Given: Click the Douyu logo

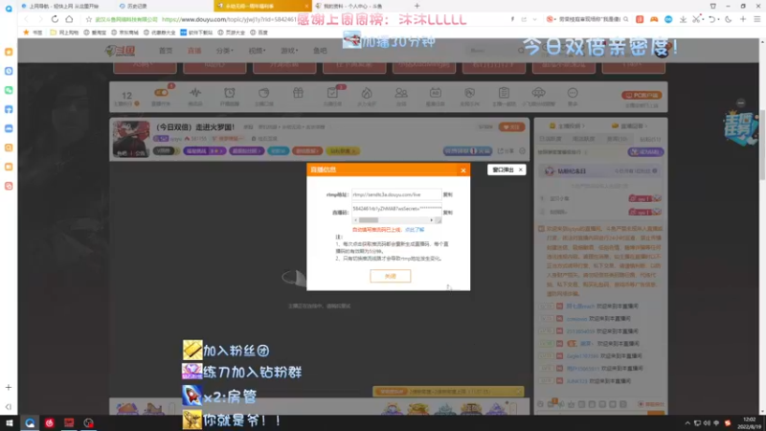Looking at the screenshot, I should pyautogui.click(x=121, y=51).
